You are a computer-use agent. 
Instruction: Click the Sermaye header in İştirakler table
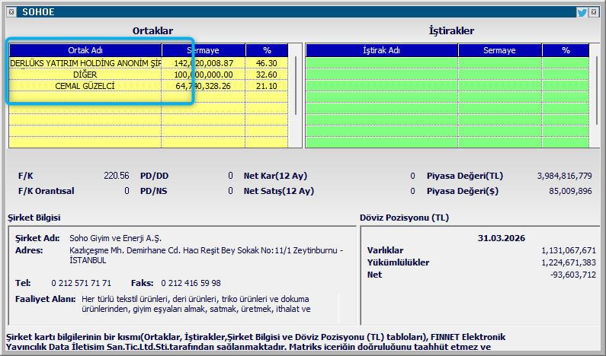coord(500,50)
